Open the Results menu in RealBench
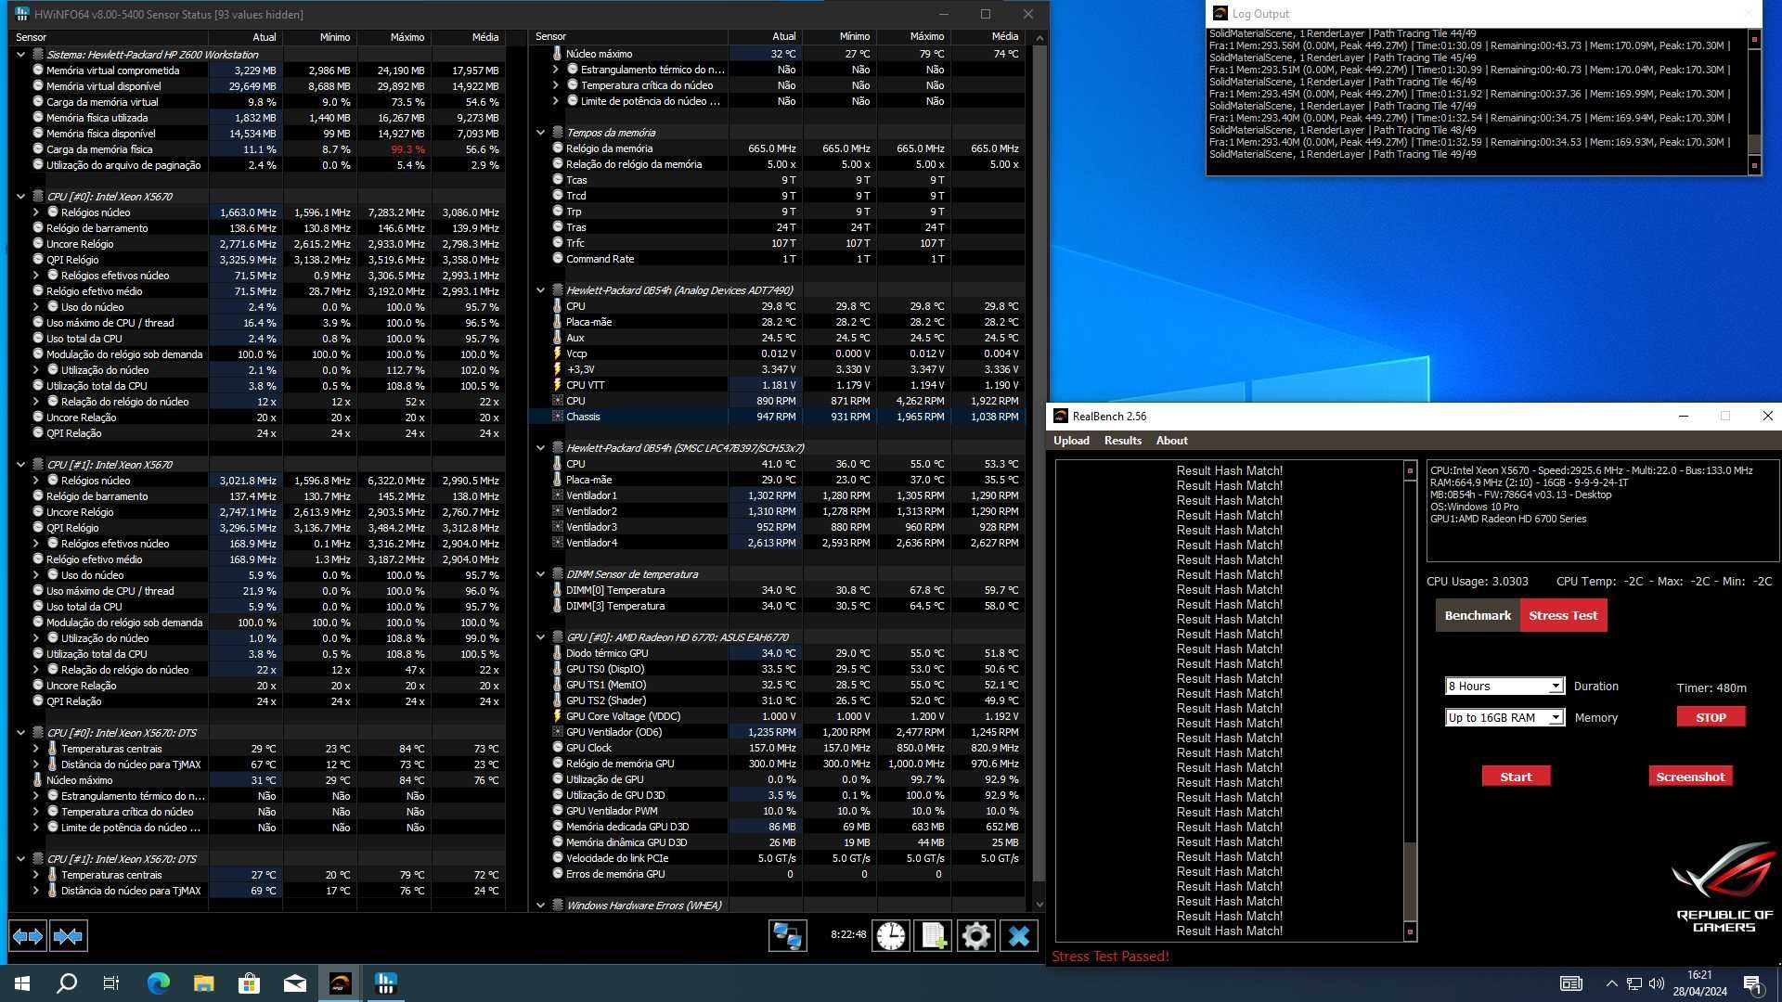Viewport: 1782px width, 1002px height. pyautogui.click(x=1122, y=441)
